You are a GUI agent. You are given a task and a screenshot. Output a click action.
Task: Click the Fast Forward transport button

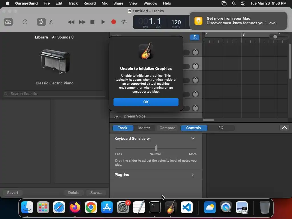[82, 22]
